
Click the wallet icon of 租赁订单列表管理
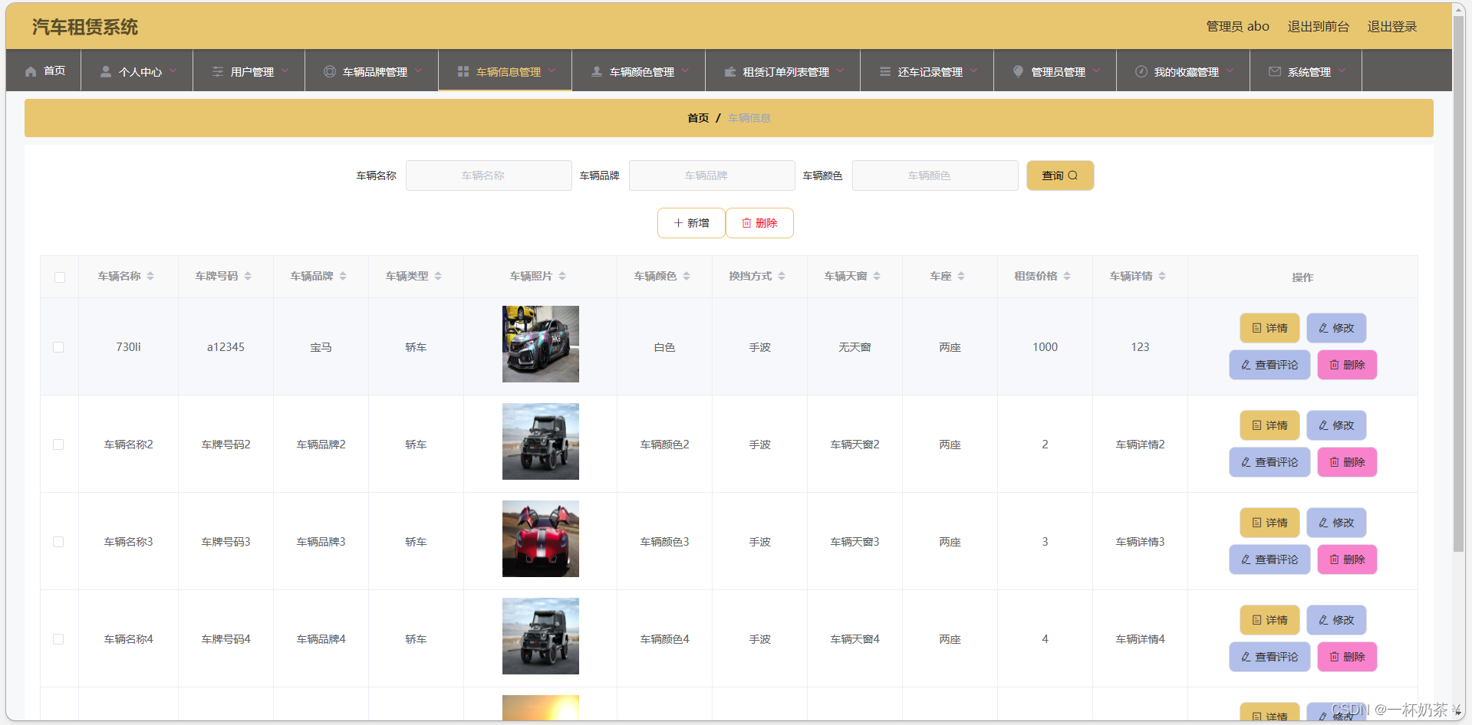point(730,71)
